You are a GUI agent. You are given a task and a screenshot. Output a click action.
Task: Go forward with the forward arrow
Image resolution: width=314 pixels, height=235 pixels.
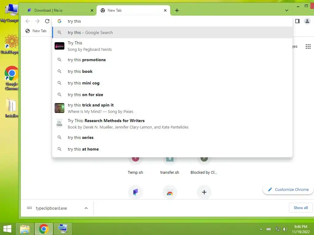[x=37, y=21]
